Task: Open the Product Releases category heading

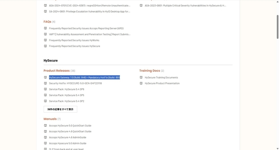Action: click(56, 71)
